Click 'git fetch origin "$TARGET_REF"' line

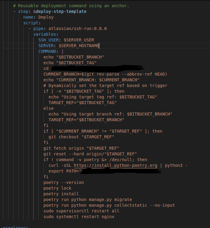point(81,148)
